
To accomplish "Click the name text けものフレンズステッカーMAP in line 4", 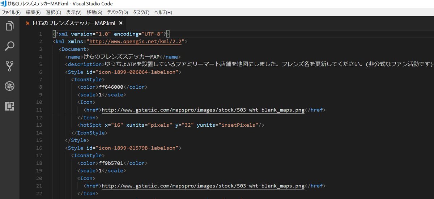I will coord(122,57).
